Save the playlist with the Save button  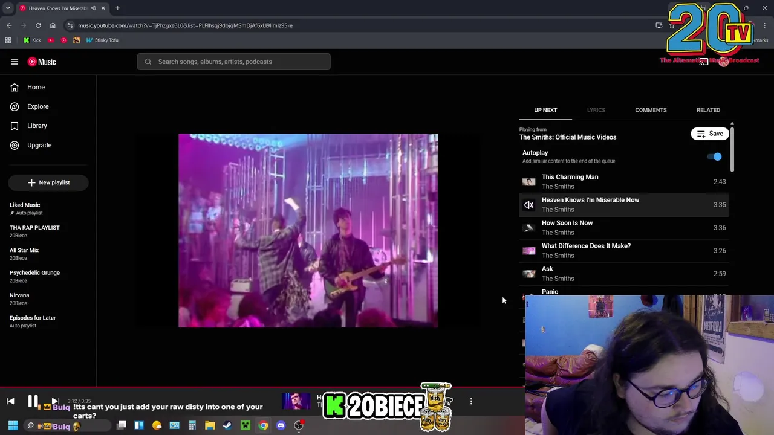click(x=710, y=134)
